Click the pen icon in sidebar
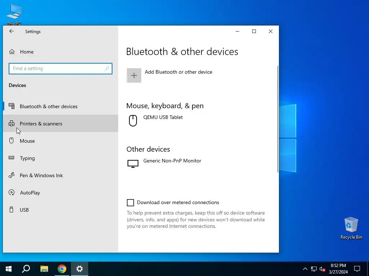Screen dimensions: 369x276 [x=11, y=175]
